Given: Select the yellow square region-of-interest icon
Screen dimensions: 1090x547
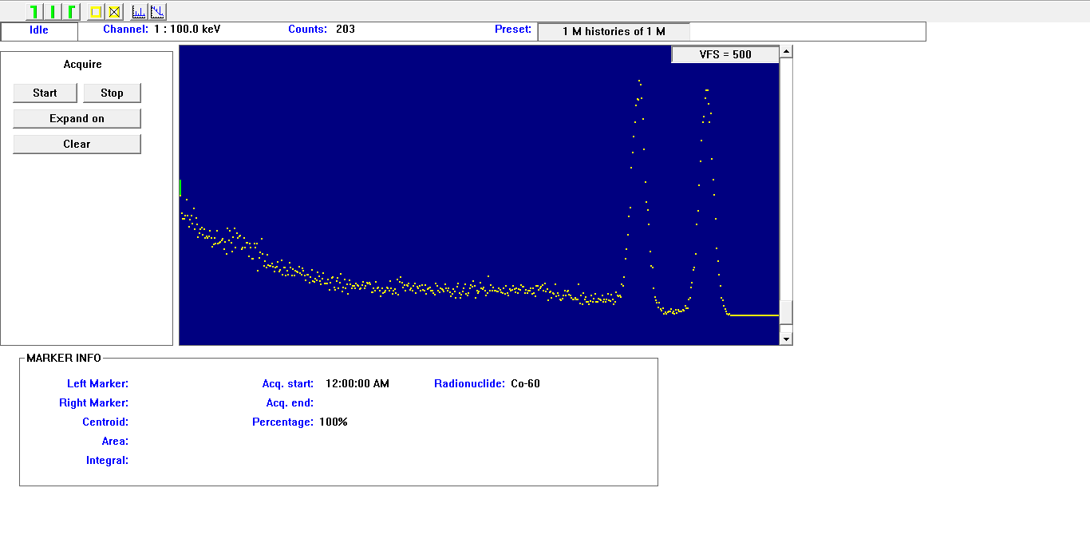Looking at the screenshot, I should click(96, 11).
